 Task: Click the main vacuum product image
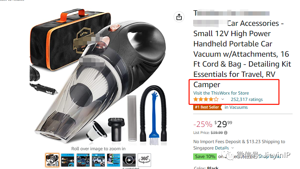(x=98, y=77)
